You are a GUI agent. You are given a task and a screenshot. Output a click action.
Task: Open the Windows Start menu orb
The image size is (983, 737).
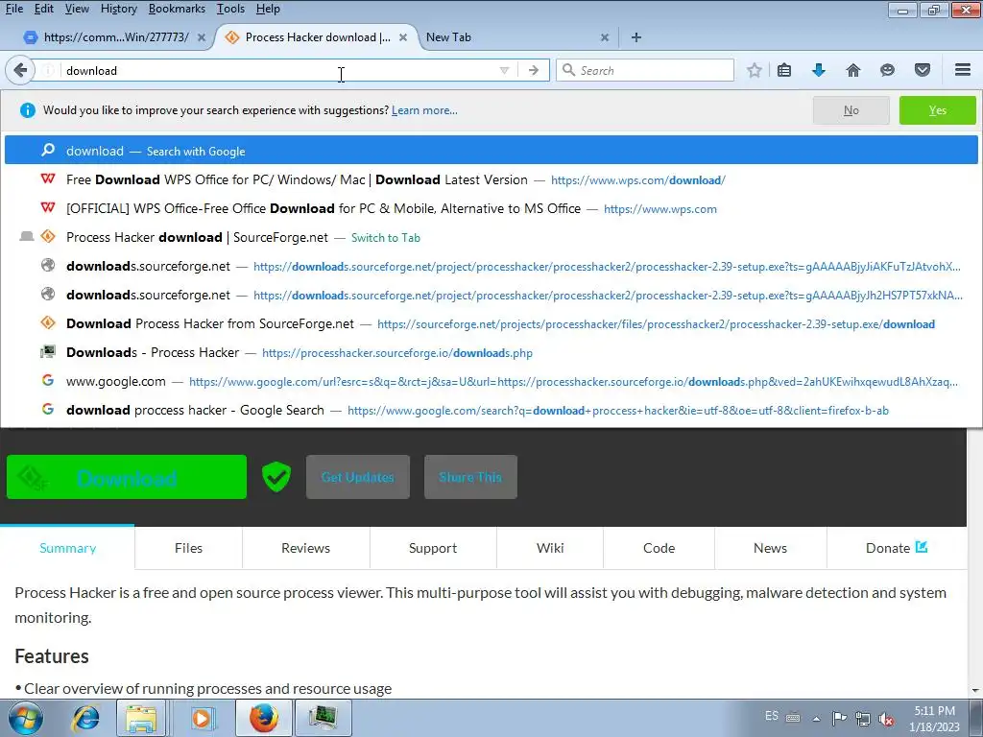(x=25, y=718)
